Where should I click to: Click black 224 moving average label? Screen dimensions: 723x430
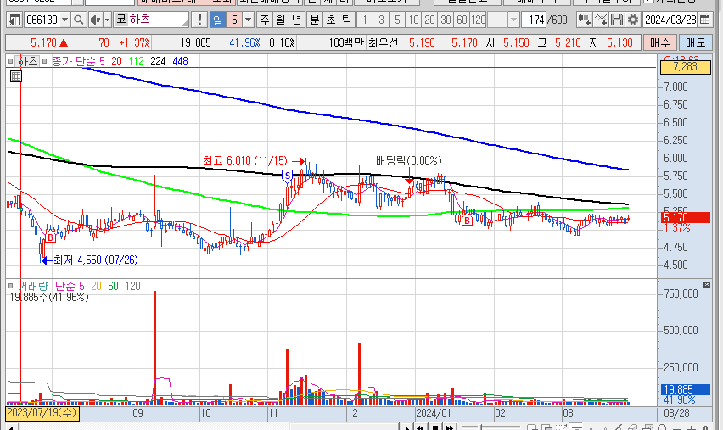pos(158,61)
